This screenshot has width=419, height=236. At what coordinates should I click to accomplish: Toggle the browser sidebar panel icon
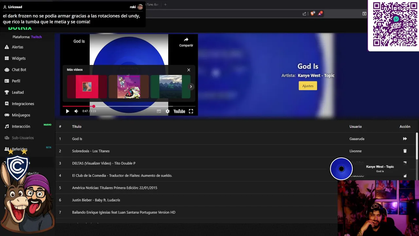coord(364,14)
